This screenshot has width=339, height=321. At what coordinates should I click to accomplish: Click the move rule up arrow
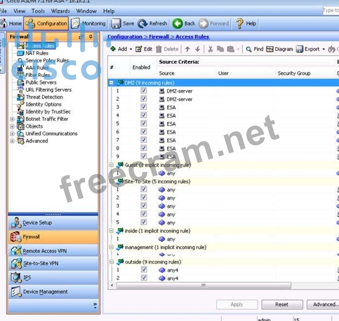[187, 49]
